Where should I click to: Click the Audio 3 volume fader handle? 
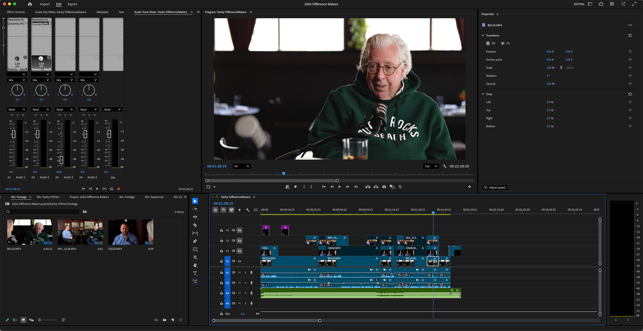pos(61,160)
